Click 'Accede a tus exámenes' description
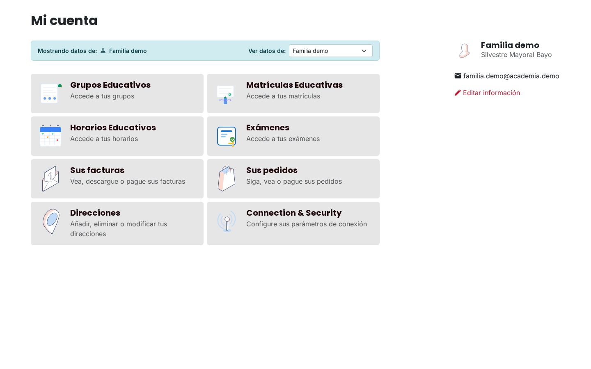 283,139
